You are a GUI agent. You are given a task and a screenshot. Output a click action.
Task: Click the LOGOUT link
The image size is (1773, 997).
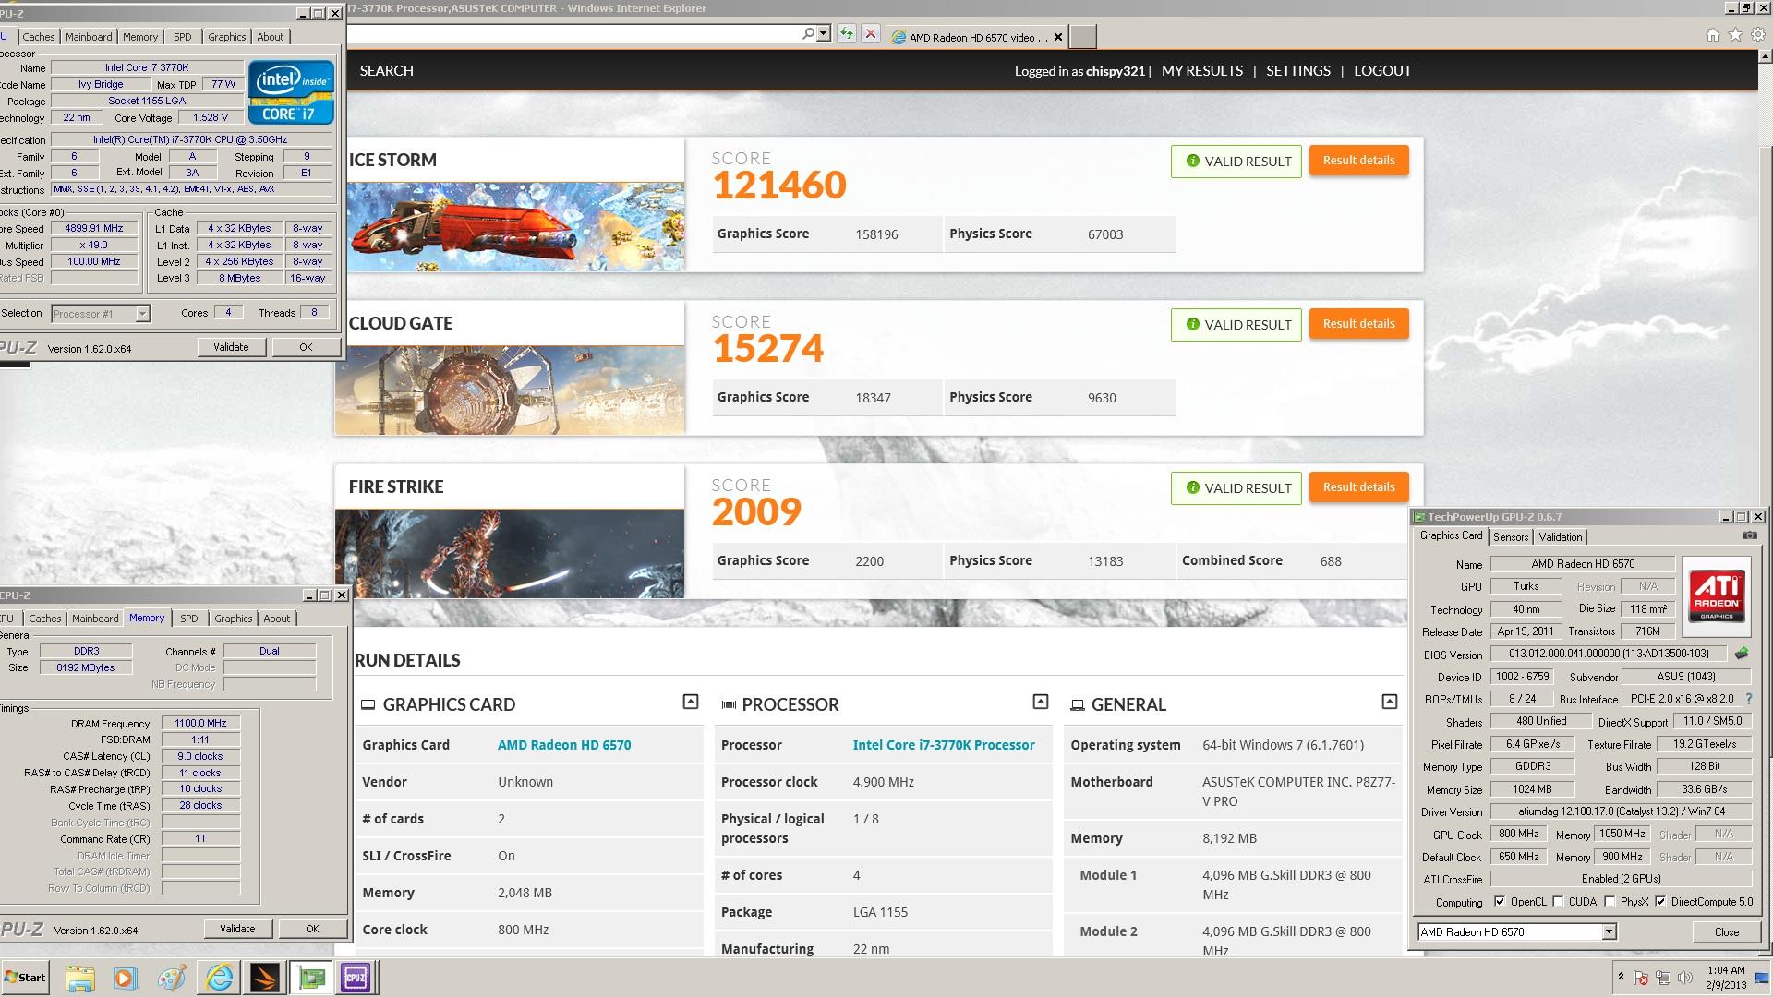pyautogui.click(x=1382, y=70)
